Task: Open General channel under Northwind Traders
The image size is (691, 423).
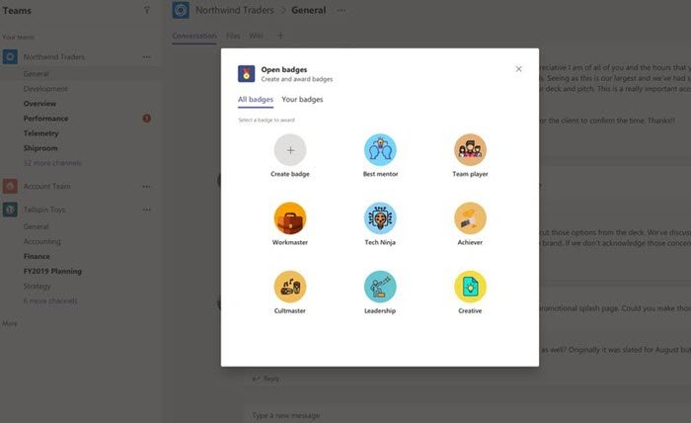Action: click(37, 74)
